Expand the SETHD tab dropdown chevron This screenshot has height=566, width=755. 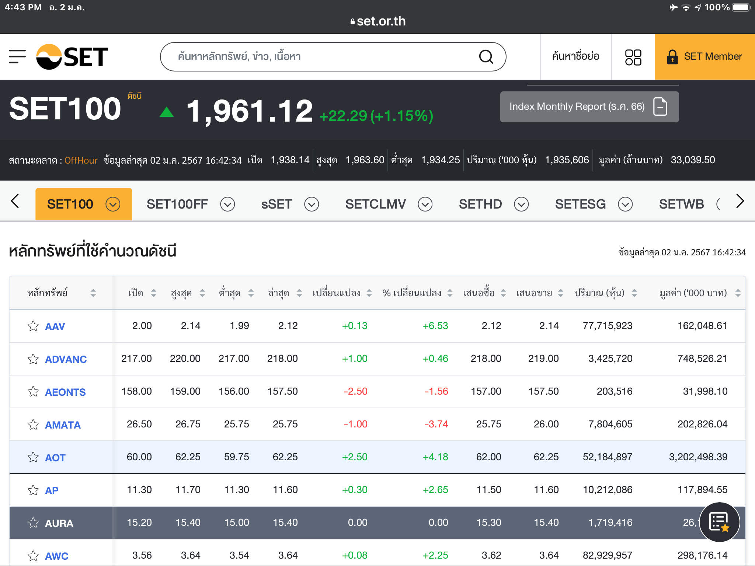click(x=521, y=204)
